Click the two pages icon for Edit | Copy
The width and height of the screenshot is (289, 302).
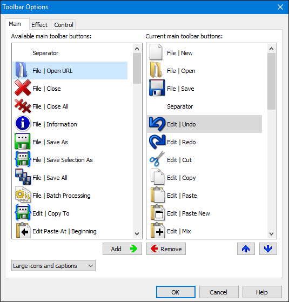click(x=158, y=177)
